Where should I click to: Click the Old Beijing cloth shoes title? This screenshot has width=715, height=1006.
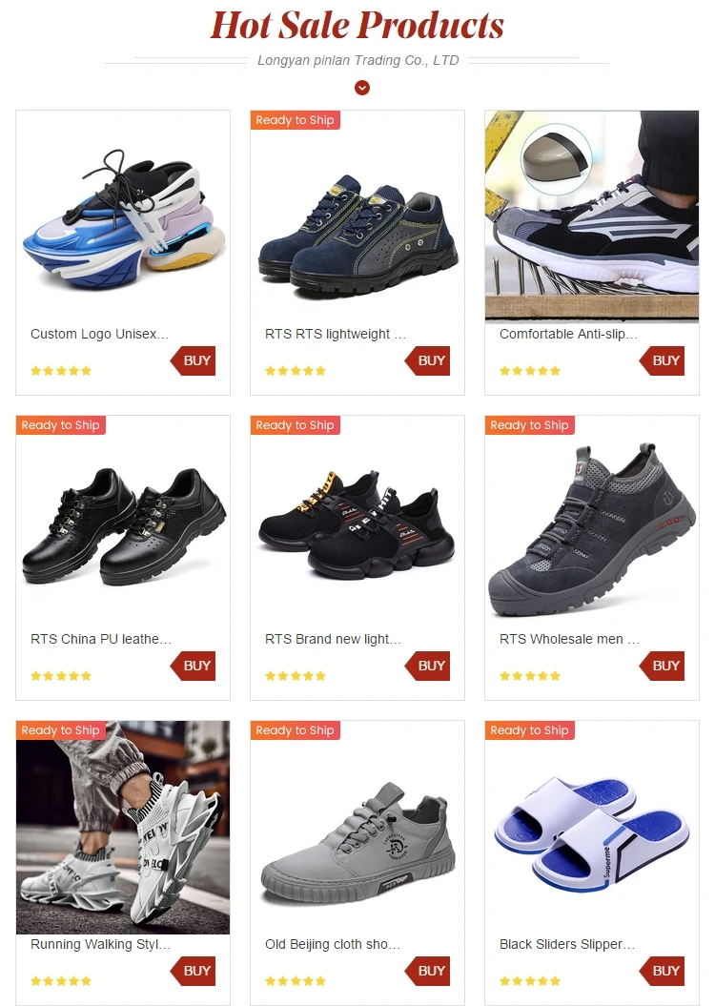(x=333, y=944)
